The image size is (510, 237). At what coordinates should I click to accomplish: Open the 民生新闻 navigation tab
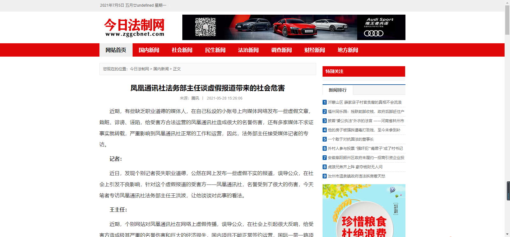[215, 50]
